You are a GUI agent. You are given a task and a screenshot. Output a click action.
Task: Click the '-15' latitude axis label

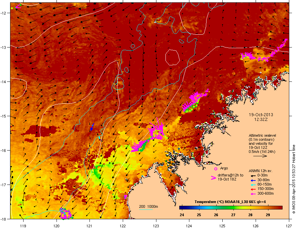(4, 116)
